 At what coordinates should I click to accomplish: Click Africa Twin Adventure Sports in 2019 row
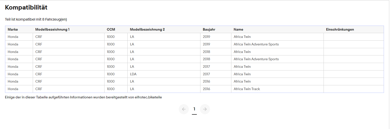(x=256, y=44)
